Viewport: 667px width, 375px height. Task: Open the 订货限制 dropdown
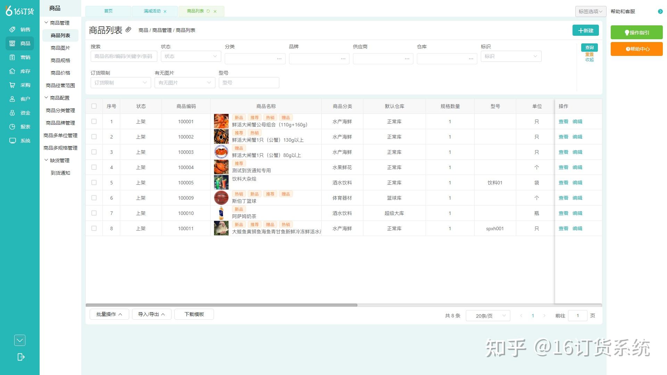click(x=121, y=83)
